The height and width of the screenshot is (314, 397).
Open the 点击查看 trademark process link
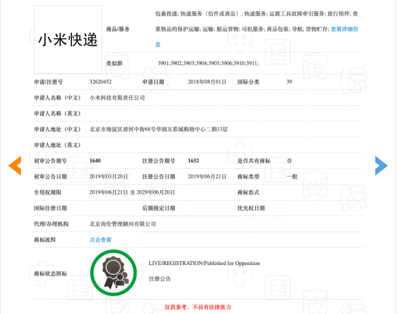tap(100, 240)
